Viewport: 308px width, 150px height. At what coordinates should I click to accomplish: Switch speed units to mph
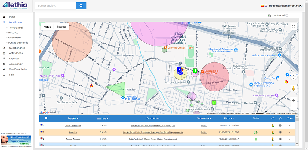point(104,118)
